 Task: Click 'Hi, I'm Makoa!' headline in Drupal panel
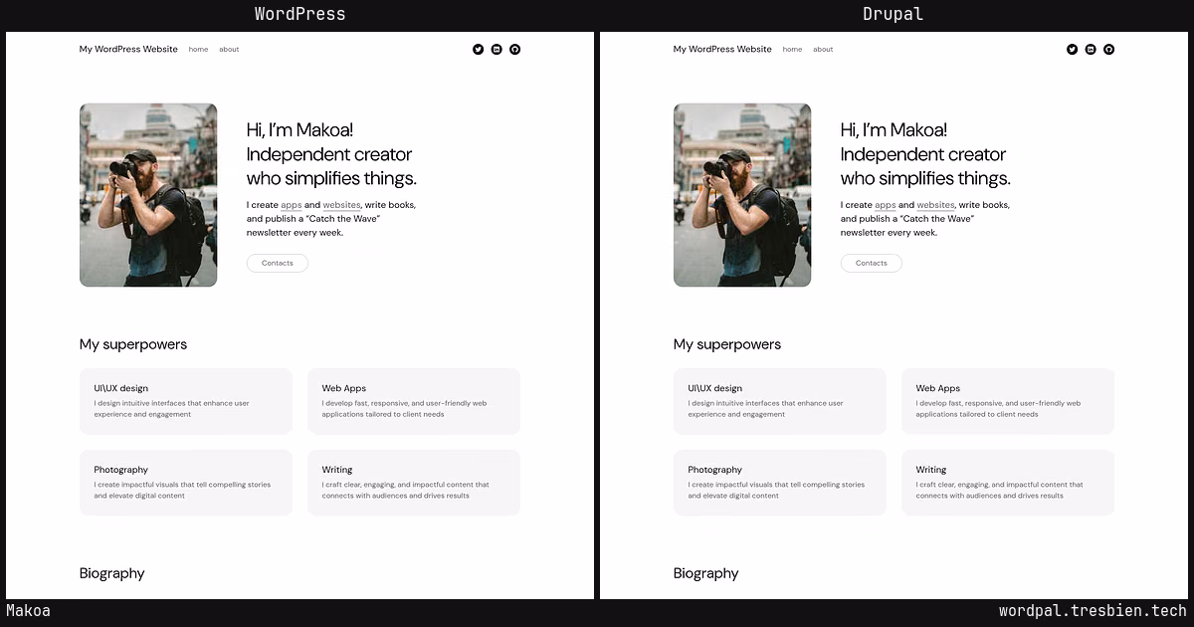pyautogui.click(x=893, y=129)
